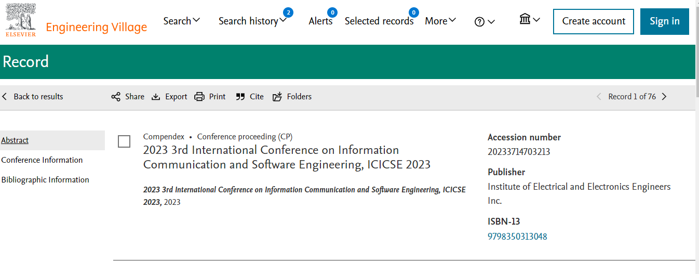The image size is (699, 274).
Task: Go Back to results
Action: (33, 97)
